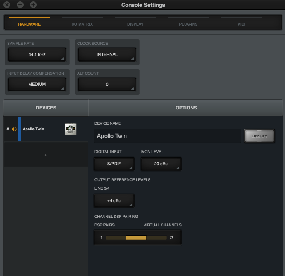The width and height of the screenshot is (285, 276).
Task: Click the Apollo Twin device thumbnail icon
Action: point(71,129)
